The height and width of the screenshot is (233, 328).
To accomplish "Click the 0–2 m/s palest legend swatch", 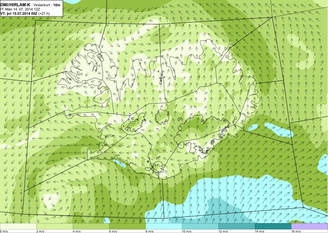I will pos(18,226).
